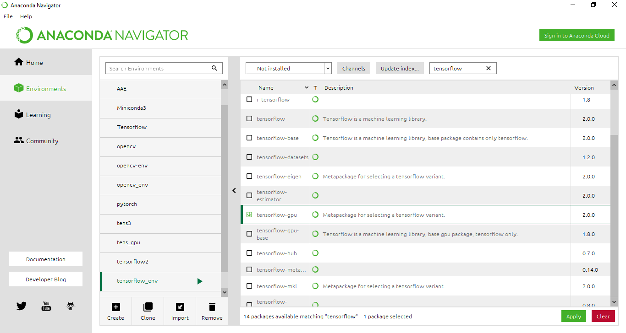Sort packages by Name column arrow
Image resolution: width=626 pixels, height=333 pixels.
tap(307, 87)
